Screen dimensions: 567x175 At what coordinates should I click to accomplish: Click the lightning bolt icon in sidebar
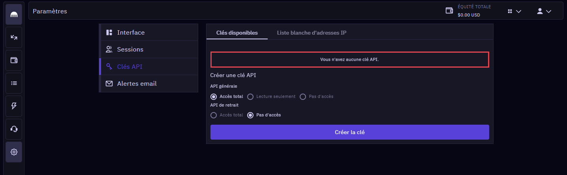14,106
